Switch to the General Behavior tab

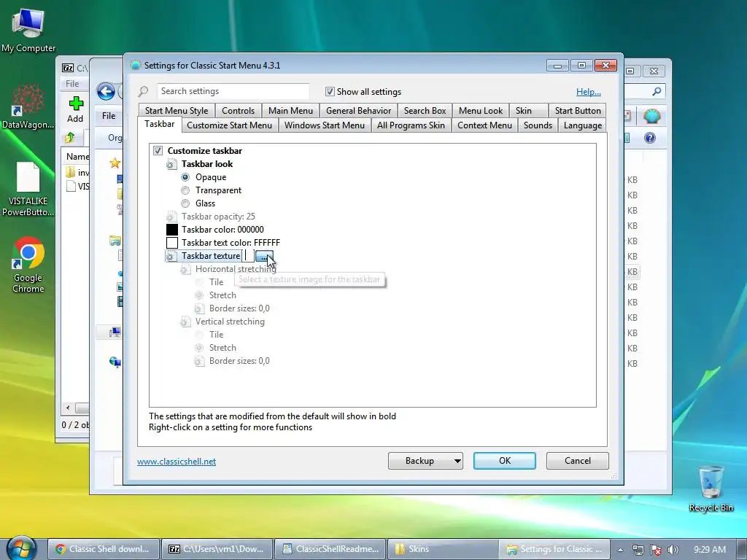coord(359,111)
